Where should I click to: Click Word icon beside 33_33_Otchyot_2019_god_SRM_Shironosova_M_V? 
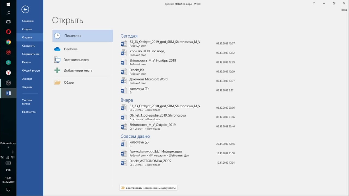[x=124, y=44]
